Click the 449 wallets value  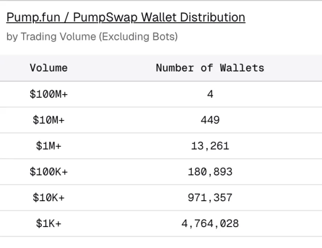pyautogui.click(x=210, y=121)
